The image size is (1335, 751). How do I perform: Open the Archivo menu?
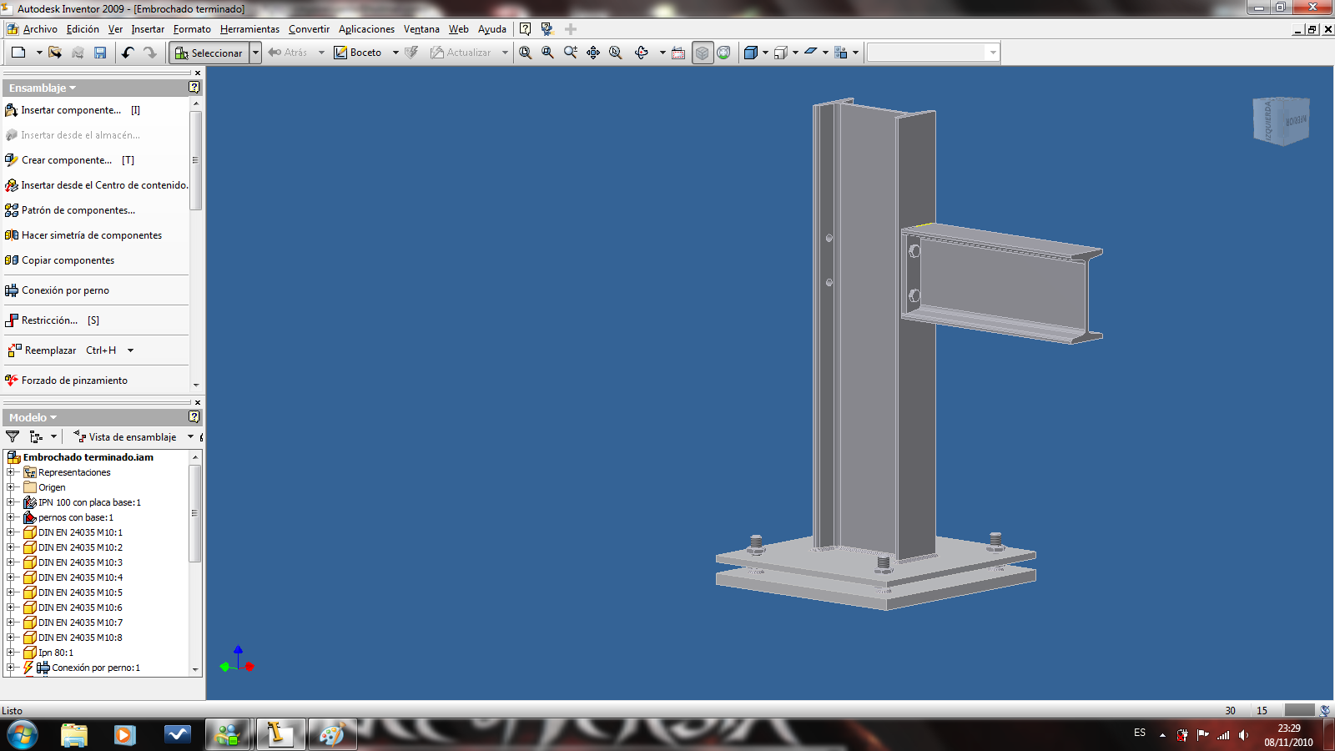click(40, 29)
